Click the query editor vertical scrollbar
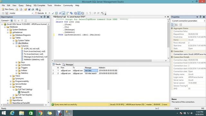Screen dimensions: 206x116 tap(168, 35)
